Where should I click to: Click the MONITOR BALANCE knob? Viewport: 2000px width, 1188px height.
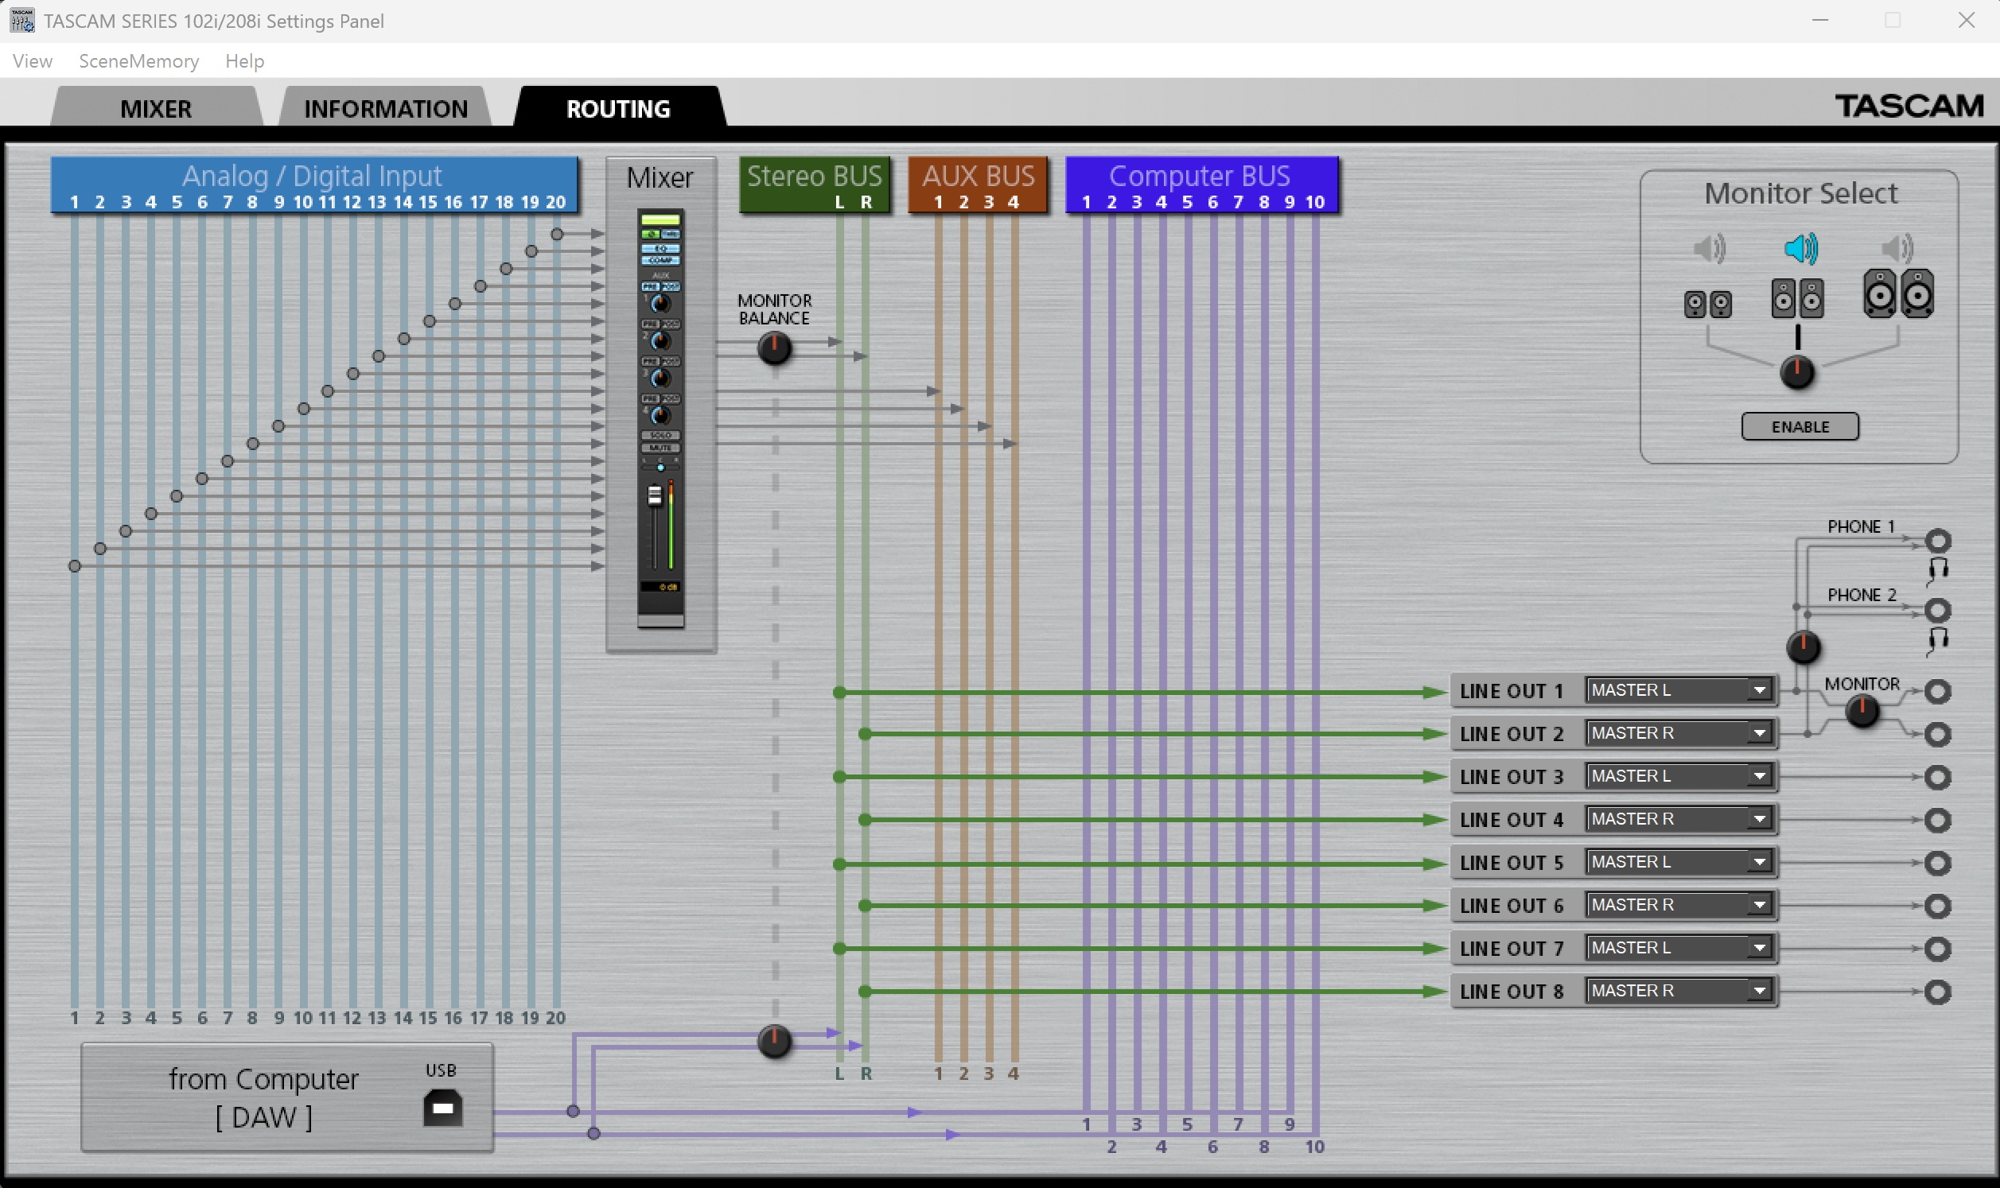tap(773, 348)
